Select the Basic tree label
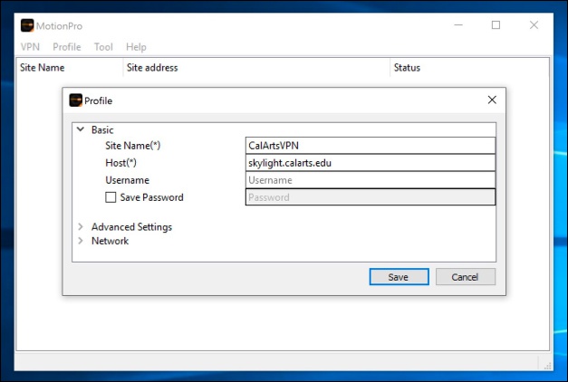The height and width of the screenshot is (382, 568). 102,130
